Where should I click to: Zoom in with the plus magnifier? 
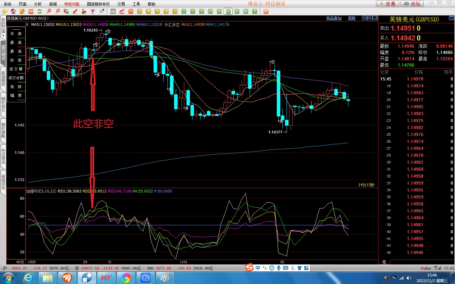49,11
